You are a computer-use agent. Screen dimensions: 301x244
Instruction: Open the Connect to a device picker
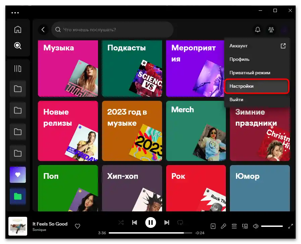pos(245,226)
